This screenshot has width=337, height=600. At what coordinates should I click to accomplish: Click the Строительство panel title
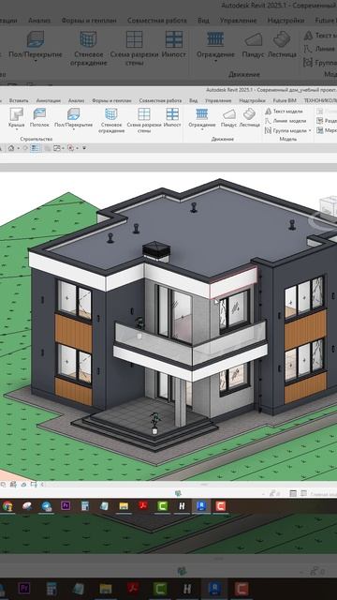[37, 140]
